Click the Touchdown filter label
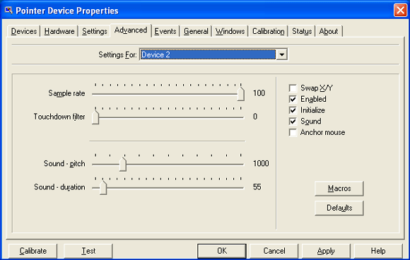 point(59,117)
